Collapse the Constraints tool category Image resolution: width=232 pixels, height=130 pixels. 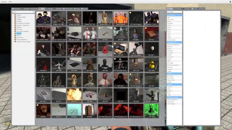coord(174,15)
